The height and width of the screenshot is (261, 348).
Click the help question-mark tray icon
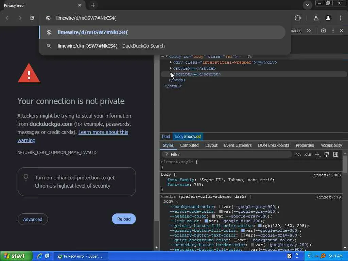point(289,256)
